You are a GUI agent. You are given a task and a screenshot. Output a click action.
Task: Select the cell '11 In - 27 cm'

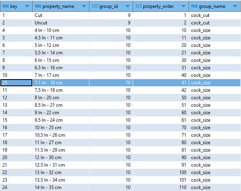tap(61, 143)
